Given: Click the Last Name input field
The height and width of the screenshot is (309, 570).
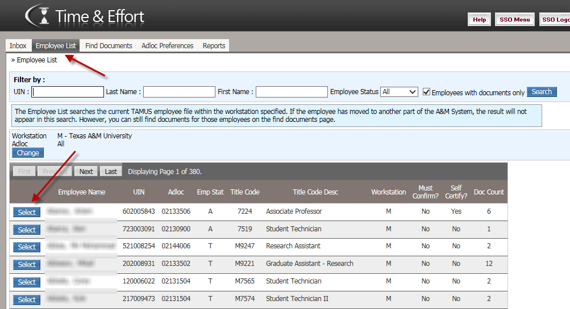Looking at the screenshot, I should pos(179,92).
